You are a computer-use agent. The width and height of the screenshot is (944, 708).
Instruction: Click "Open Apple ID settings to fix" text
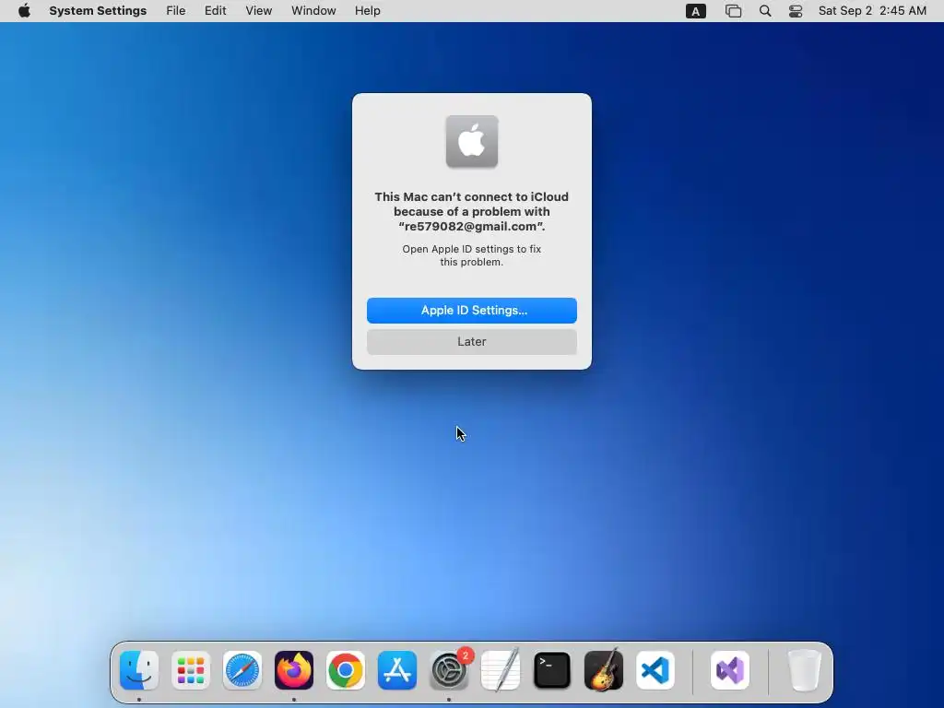471,249
